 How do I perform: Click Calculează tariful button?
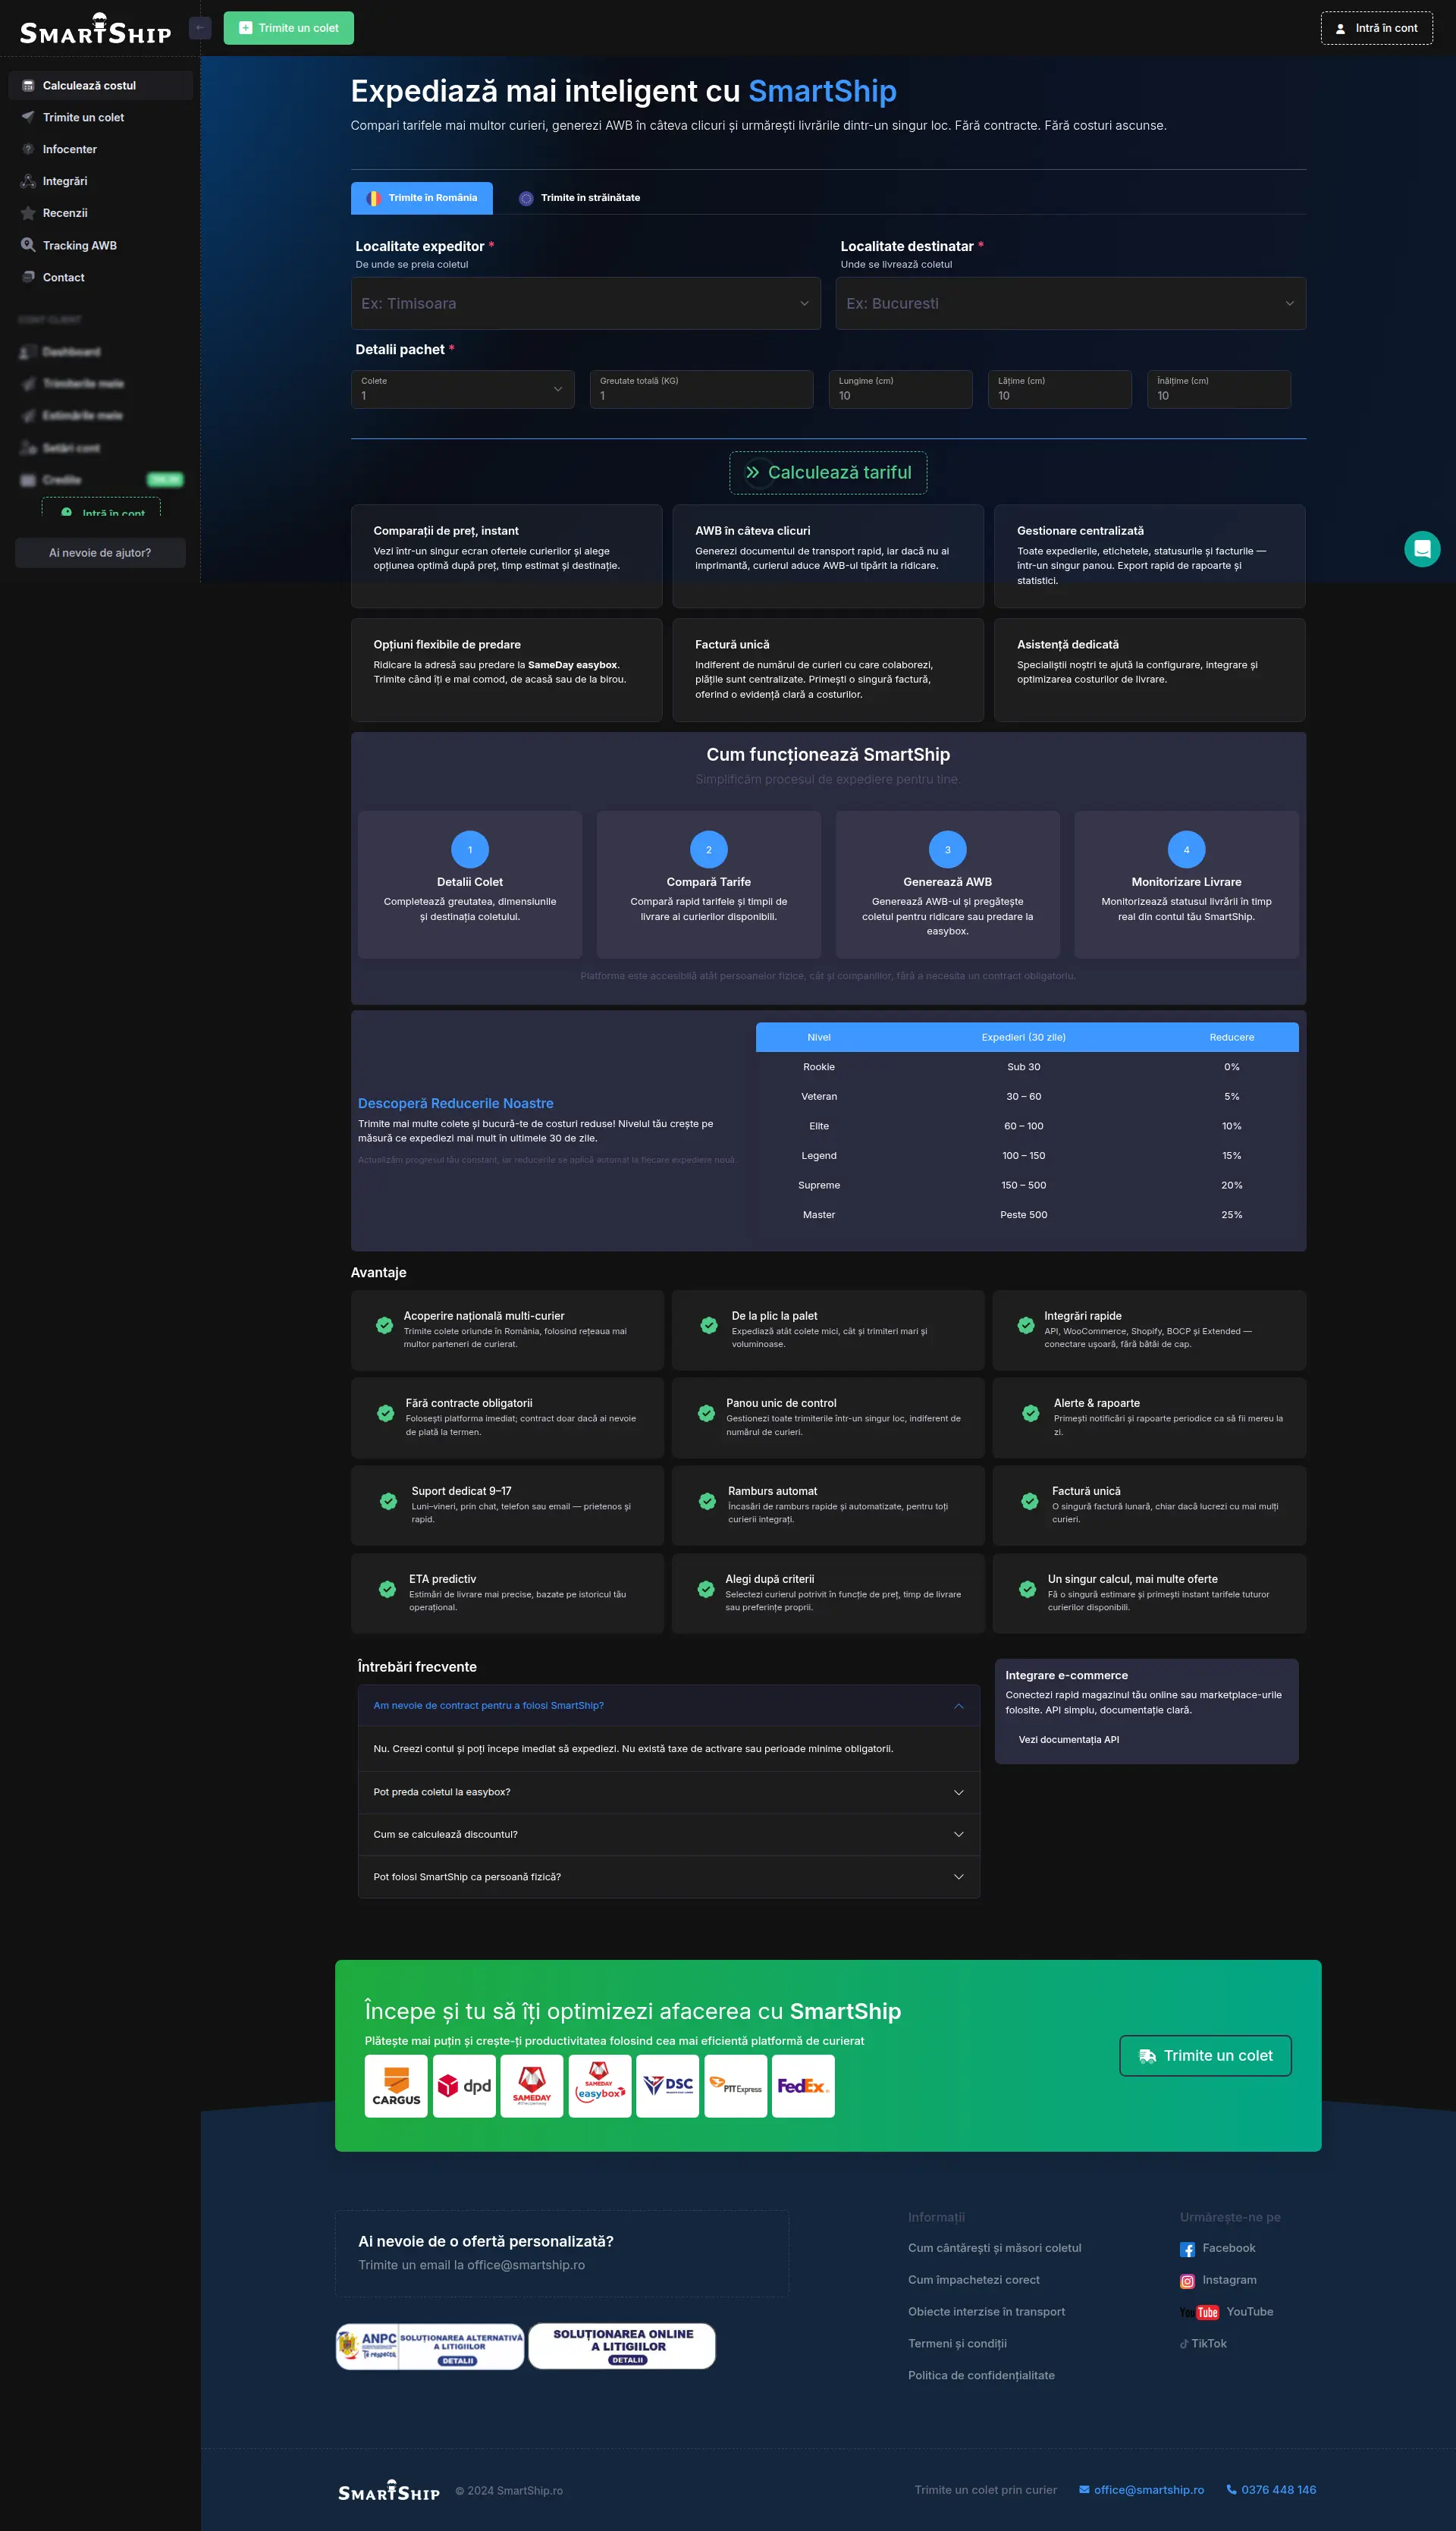[x=828, y=473]
